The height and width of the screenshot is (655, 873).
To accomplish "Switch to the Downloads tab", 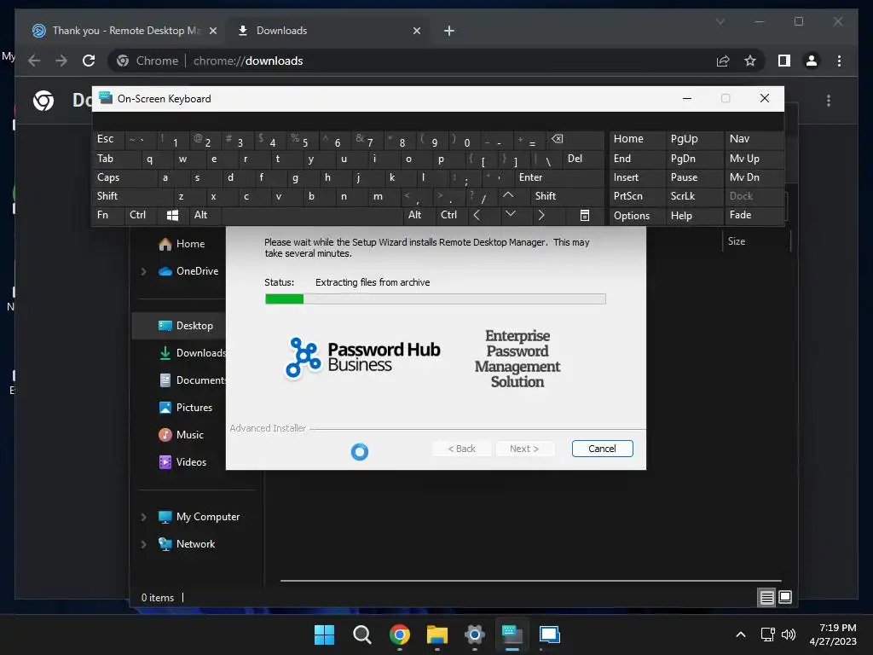I will tap(327, 31).
